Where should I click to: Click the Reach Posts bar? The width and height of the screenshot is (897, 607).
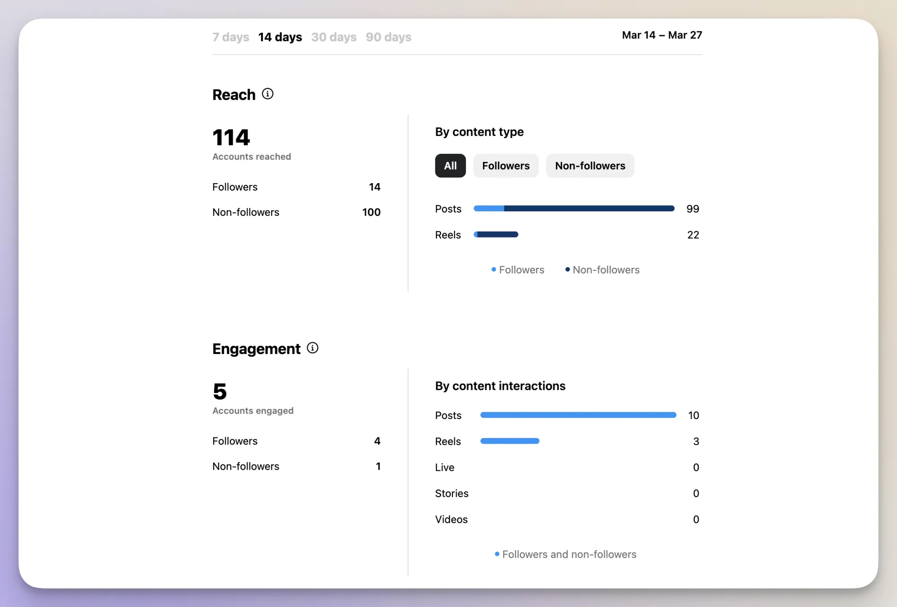(574, 209)
